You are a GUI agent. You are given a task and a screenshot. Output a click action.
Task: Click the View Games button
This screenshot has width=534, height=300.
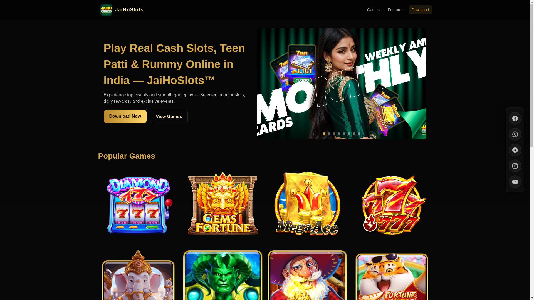point(169,116)
